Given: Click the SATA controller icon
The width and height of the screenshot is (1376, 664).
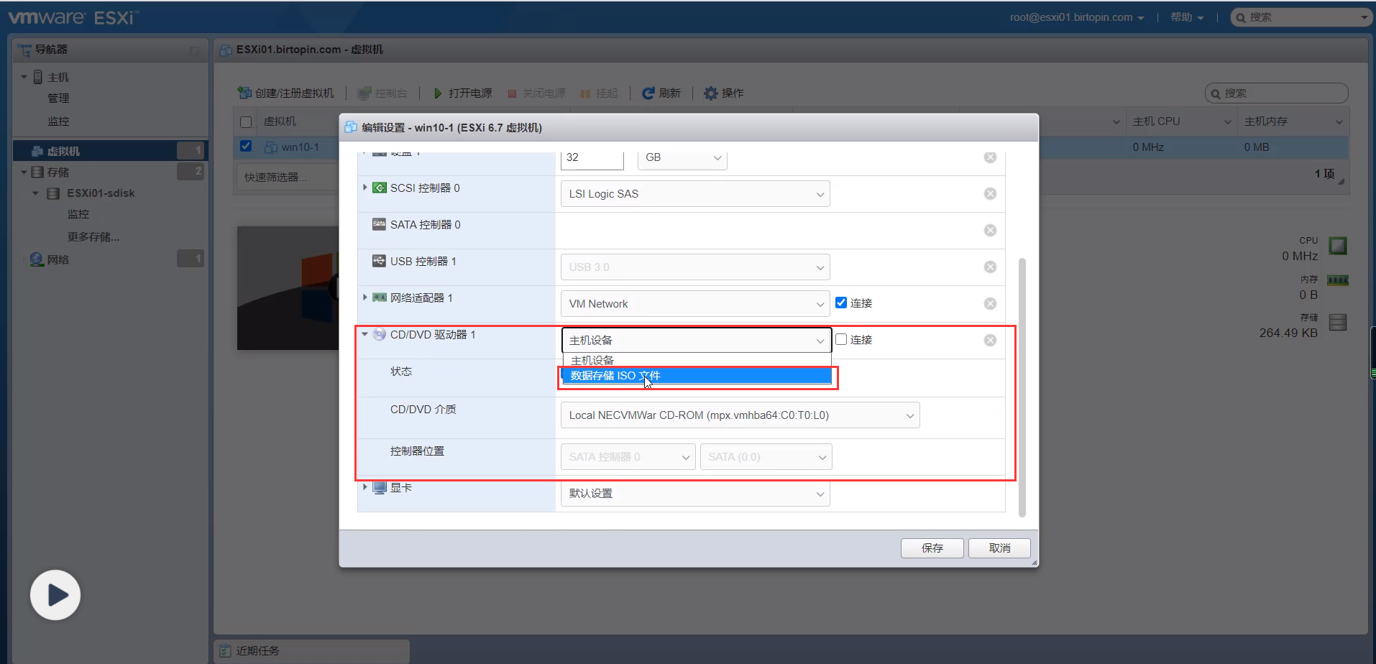Looking at the screenshot, I should coord(380,224).
